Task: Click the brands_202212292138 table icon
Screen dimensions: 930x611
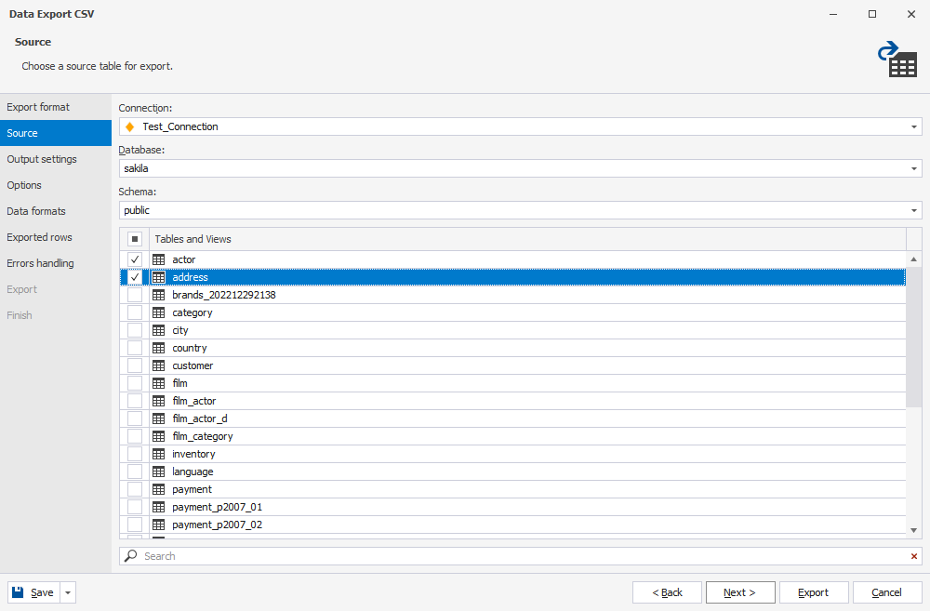Action: coord(158,295)
